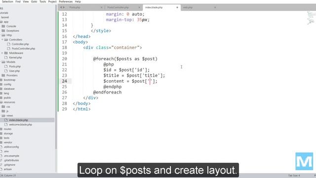Open the .gitattributes file
316x178 pixels.
coord(11,160)
